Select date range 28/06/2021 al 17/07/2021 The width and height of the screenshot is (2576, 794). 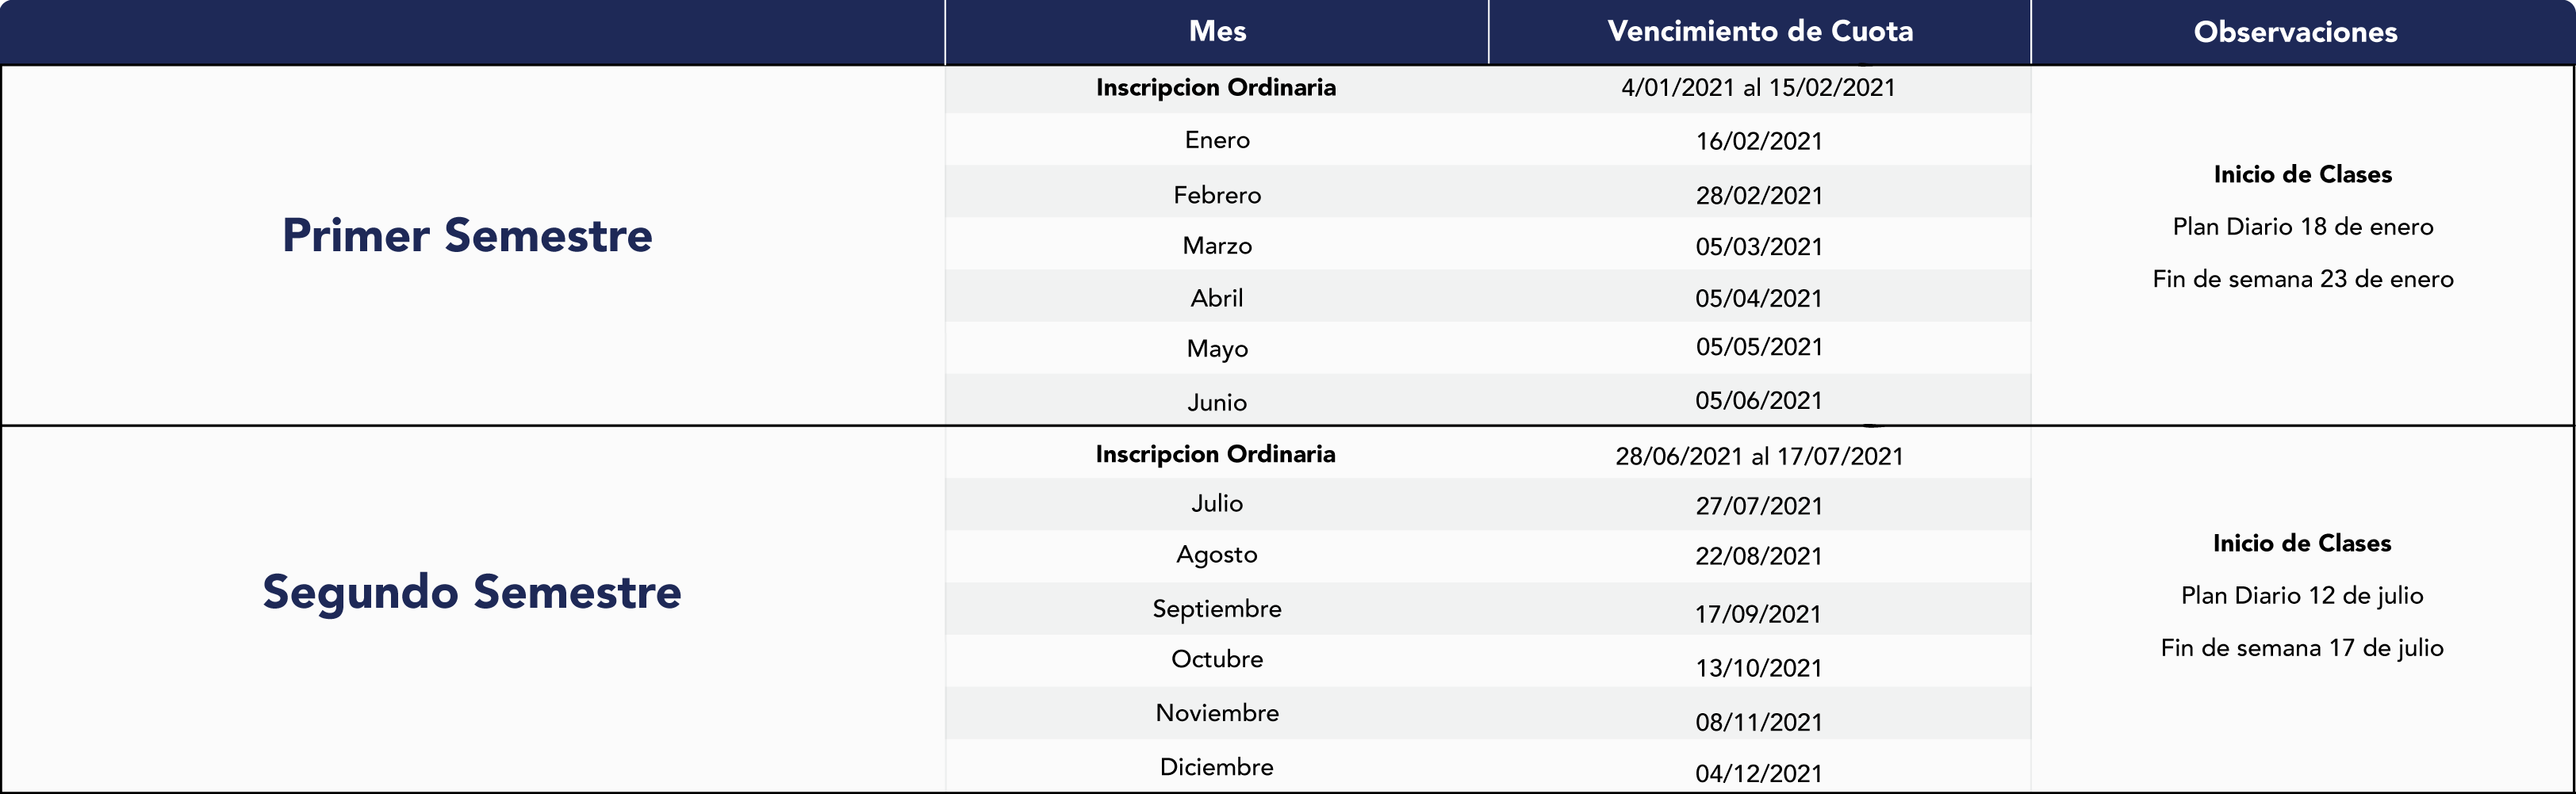click(x=1759, y=456)
